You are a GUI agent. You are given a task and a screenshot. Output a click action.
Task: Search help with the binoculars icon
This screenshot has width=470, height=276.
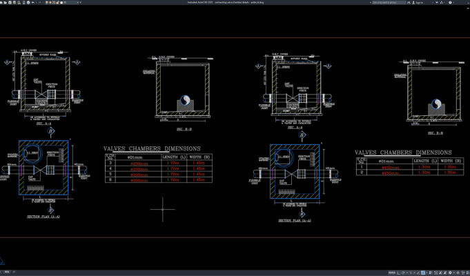409,2
